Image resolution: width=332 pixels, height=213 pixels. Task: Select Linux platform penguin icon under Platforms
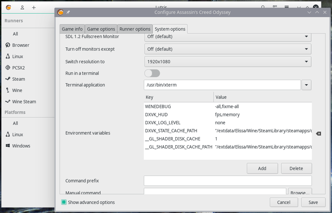tap(8, 134)
